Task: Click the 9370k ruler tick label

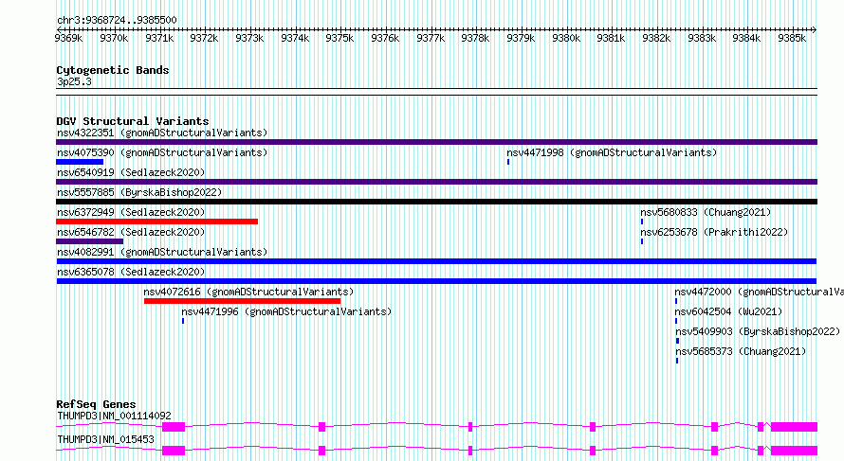Action: pyautogui.click(x=114, y=38)
